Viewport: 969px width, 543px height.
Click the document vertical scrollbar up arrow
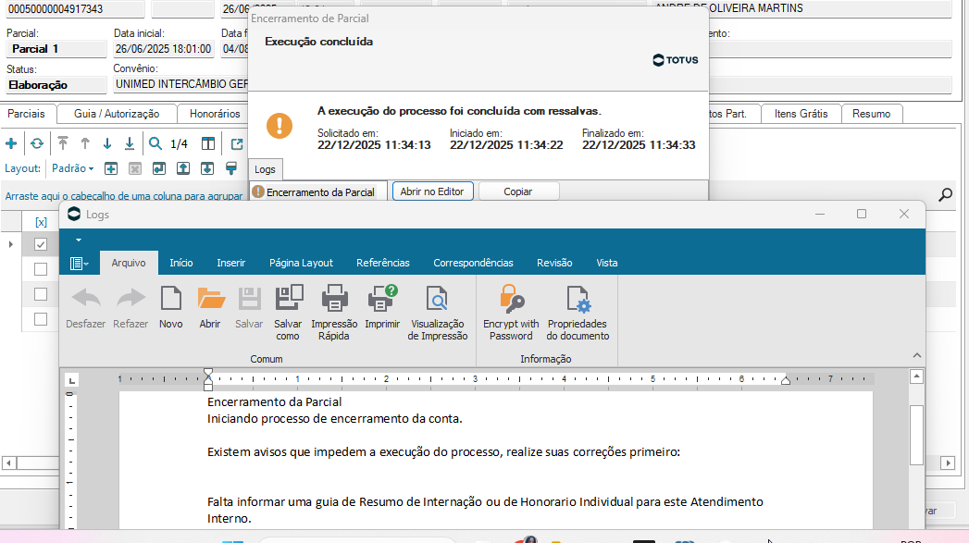(916, 376)
